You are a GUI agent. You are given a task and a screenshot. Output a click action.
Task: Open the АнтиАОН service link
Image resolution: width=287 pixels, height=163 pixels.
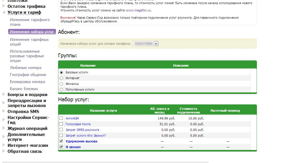[x=72, y=118]
